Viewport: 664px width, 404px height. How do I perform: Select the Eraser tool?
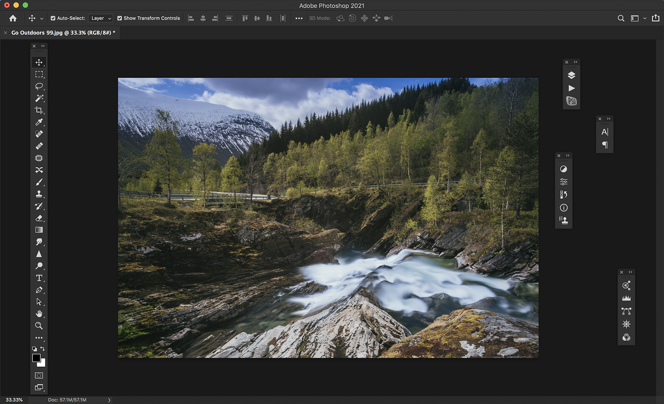click(39, 218)
